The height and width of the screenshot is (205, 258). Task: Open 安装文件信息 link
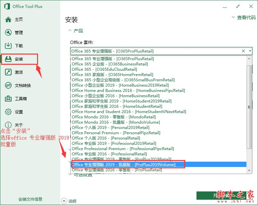(30, 199)
